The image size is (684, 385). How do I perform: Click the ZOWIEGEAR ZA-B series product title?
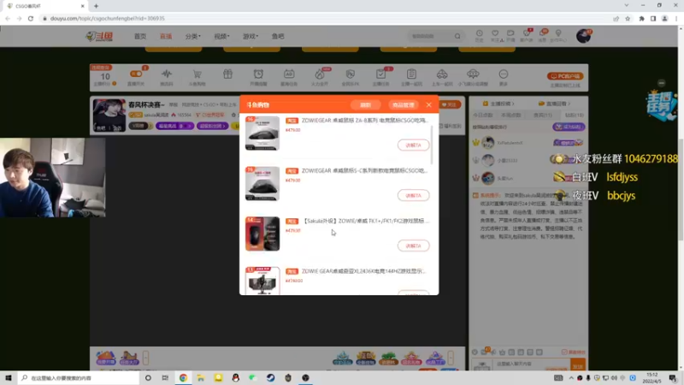click(365, 121)
